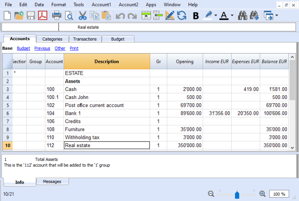Switch to the Print view link
This screenshot has width=299, height=201.
point(74,48)
